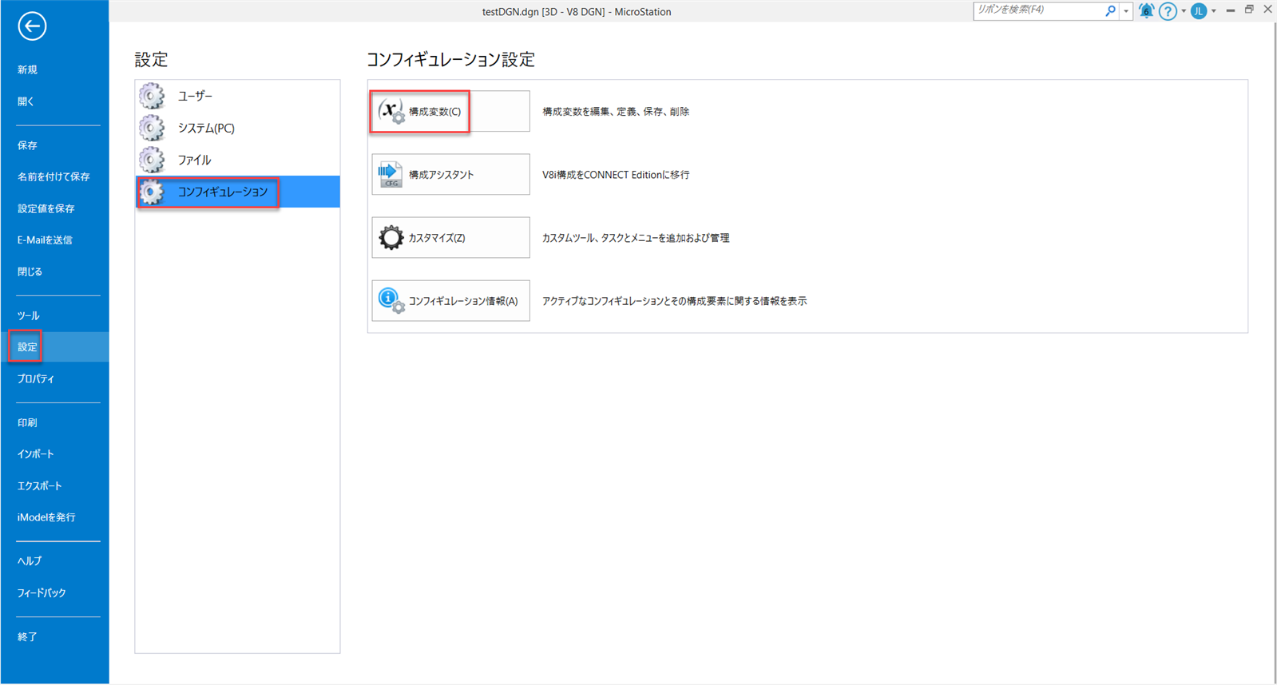Choose 名前を付けて保存 in the sidebar
This screenshot has height=685, width=1277.
pos(55,176)
